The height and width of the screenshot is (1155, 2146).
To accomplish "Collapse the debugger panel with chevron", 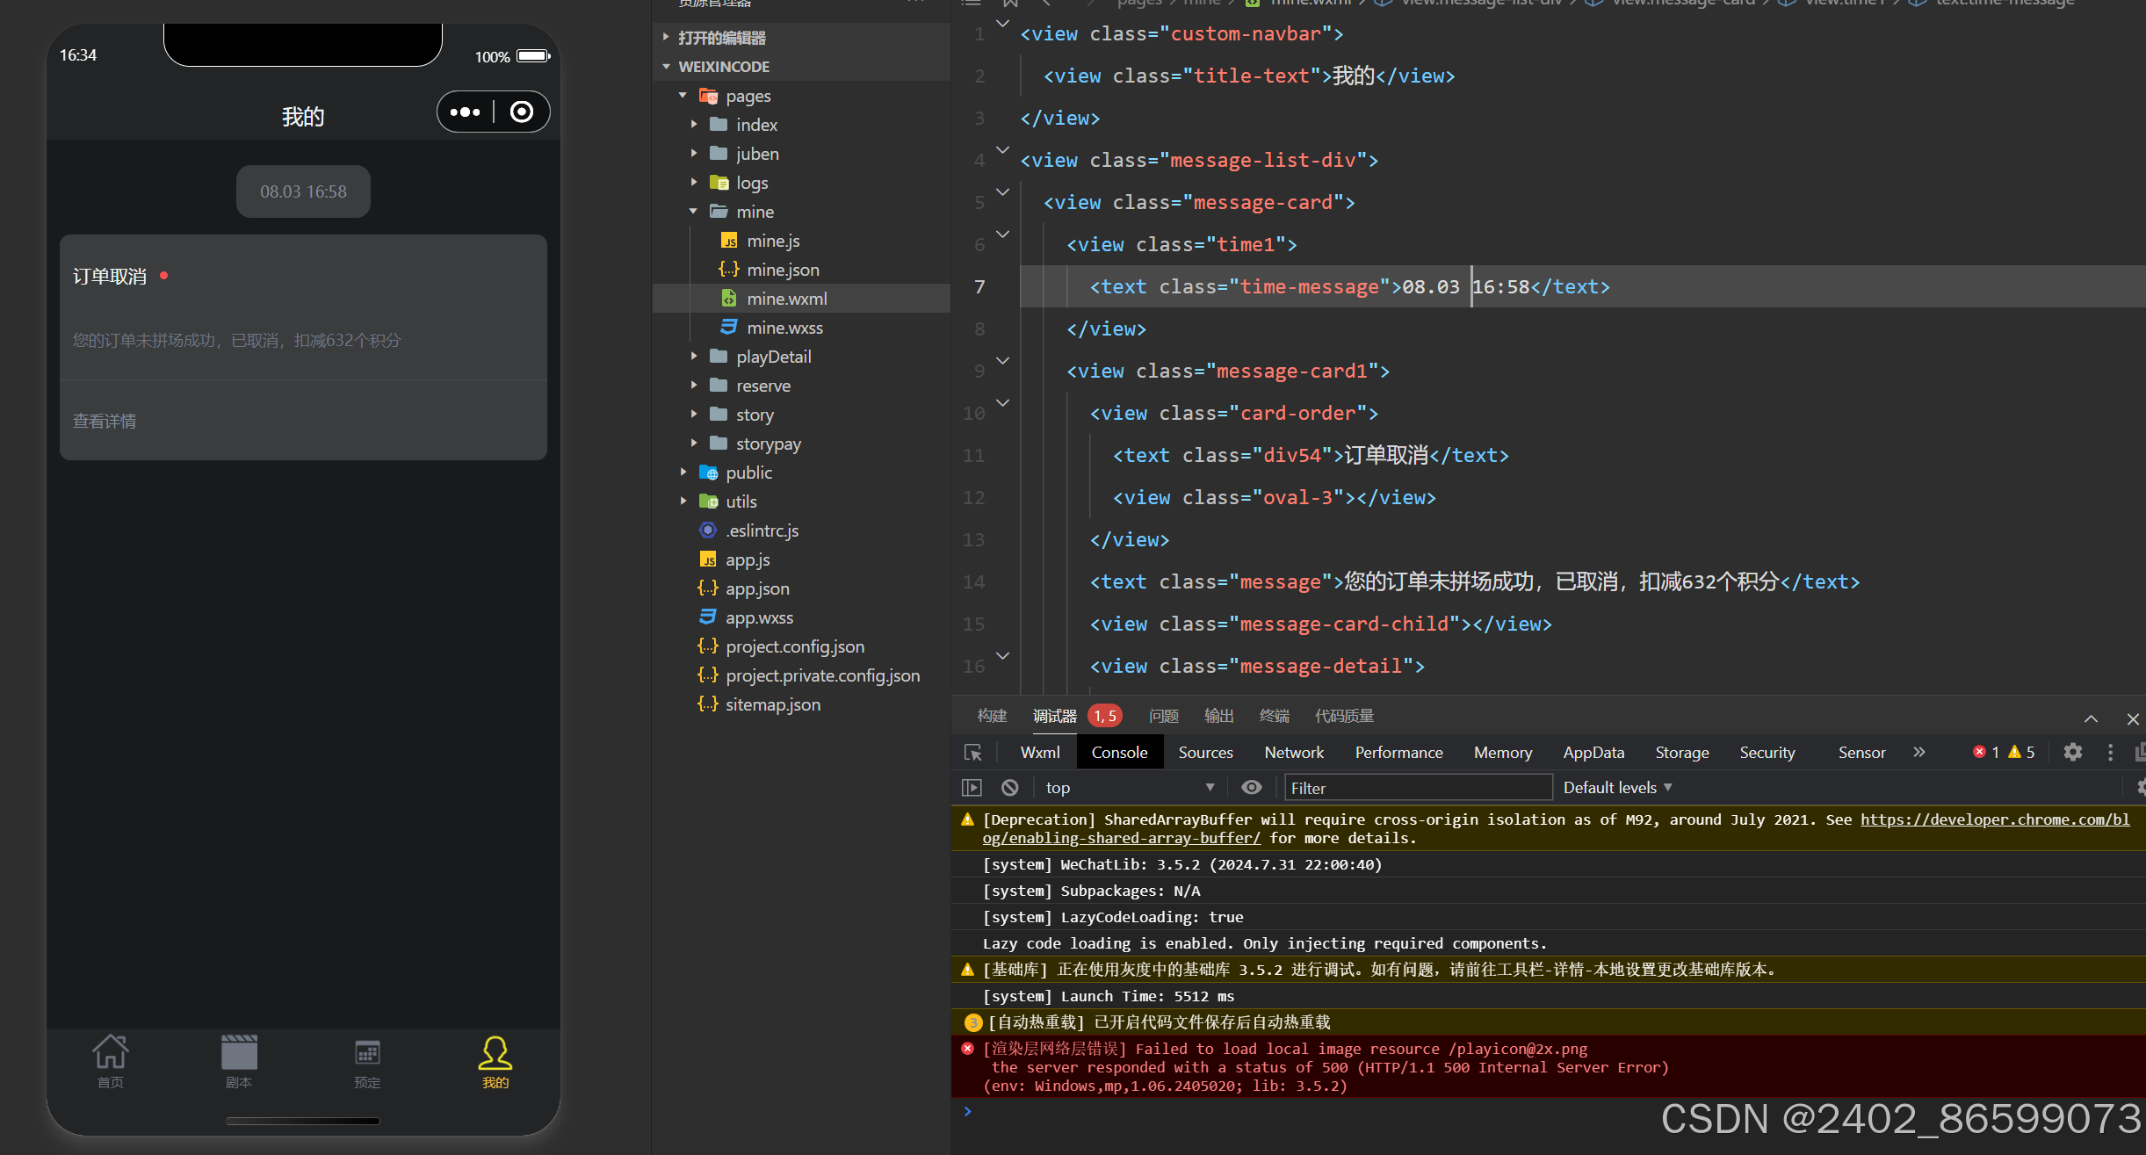I will pyautogui.click(x=2091, y=718).
